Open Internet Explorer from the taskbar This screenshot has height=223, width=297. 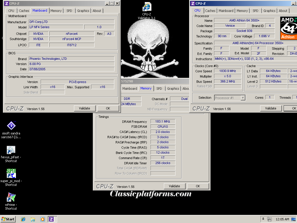click(23, 219)
